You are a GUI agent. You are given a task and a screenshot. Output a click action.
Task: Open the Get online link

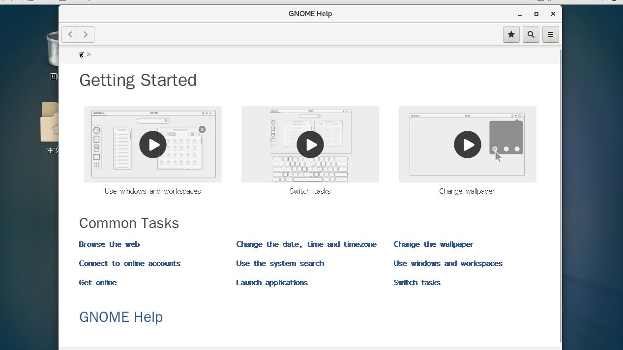click(x=98, y=283)
